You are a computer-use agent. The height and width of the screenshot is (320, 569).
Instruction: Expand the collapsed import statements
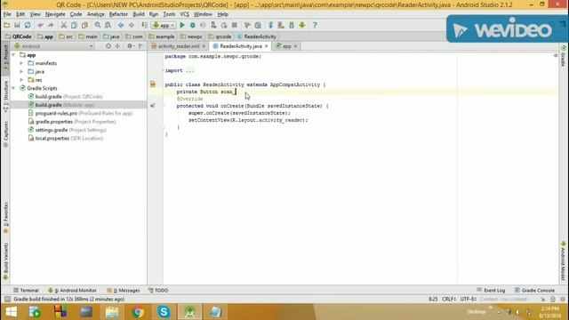(189, 70)
